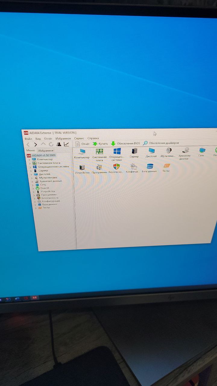Open the Вид menu
Screen dimensions: 217x386
(38, 139)
